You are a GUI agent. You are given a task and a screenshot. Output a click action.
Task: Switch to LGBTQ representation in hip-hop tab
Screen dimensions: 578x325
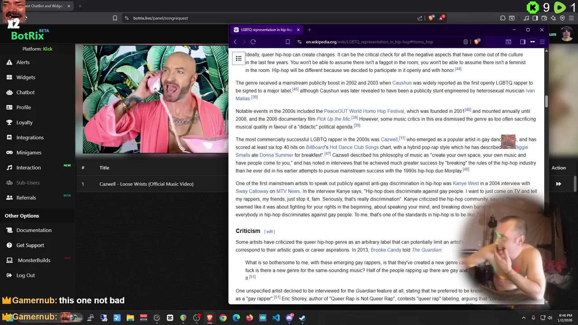coord(266,30)
